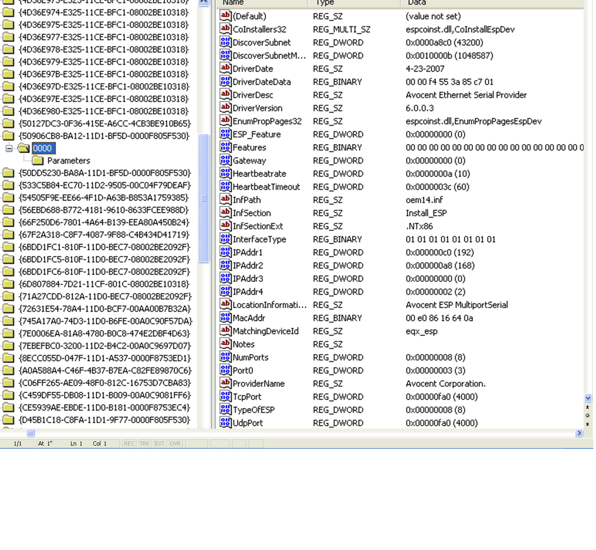
Task: Click the DWORD icon beside TcpPort
Action: coord(225,397)
